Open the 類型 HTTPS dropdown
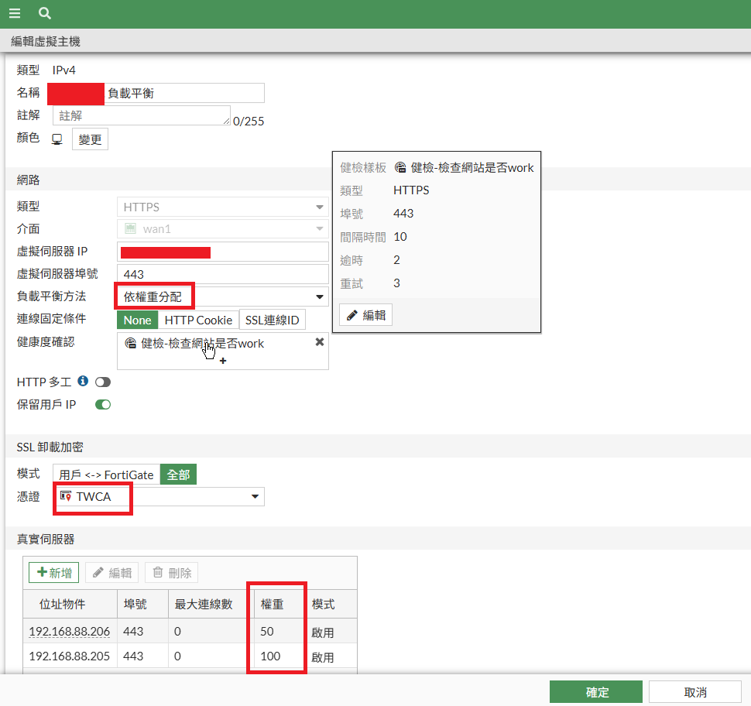Viewport: 751px width, 706px height. (x=223, y=207)
